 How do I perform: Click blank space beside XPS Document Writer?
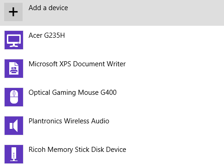pos(175,69)
